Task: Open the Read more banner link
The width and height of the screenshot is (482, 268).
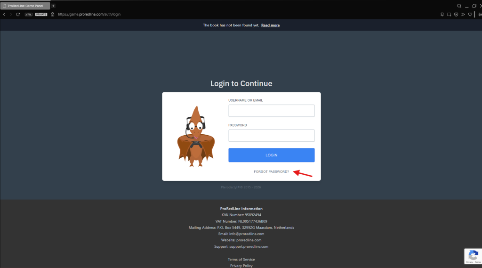Action: pyautogui.click(x=270, y=25)
